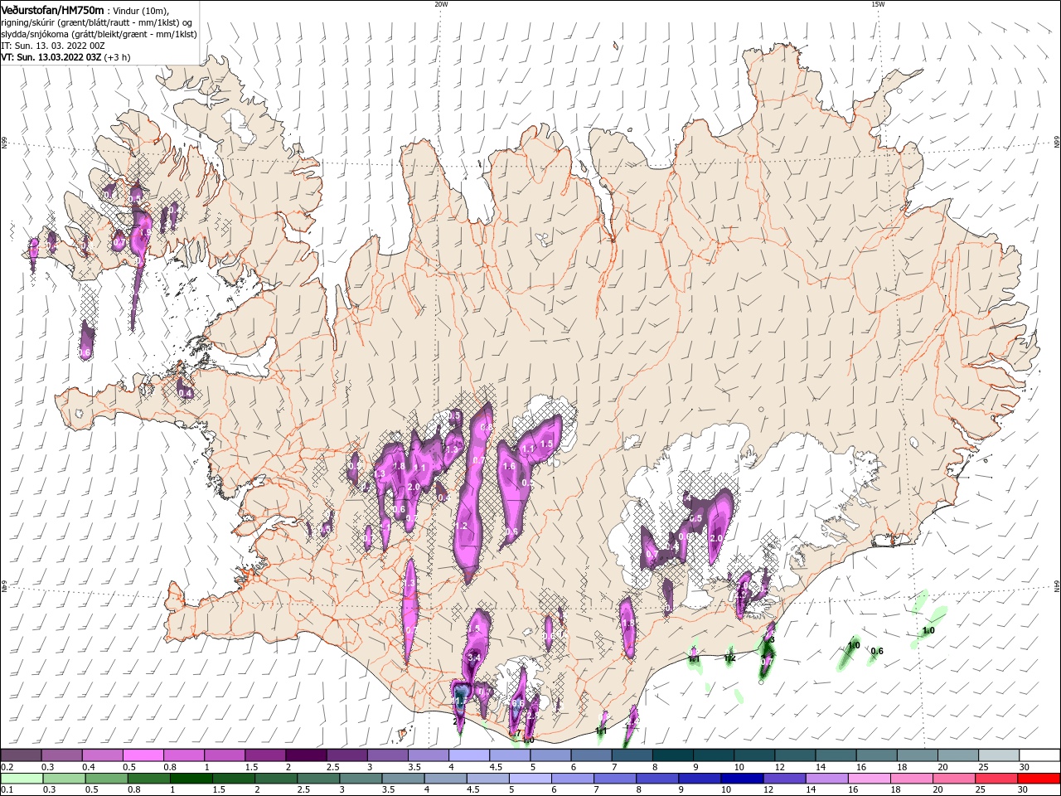The height and width of the screenshot is (796, 1061).
Task: Select upper legend swatch between 6 and 7
Action: click(592, 755)
